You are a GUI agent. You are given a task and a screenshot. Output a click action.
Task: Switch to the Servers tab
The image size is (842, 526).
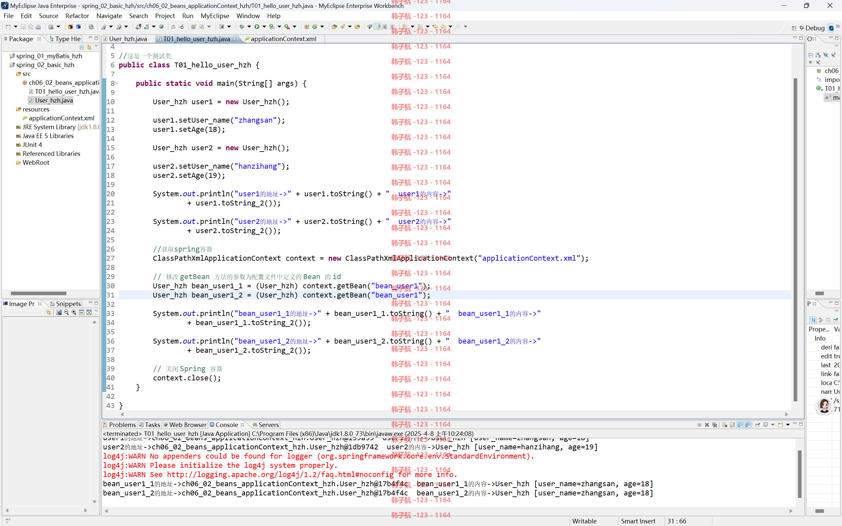266,425
